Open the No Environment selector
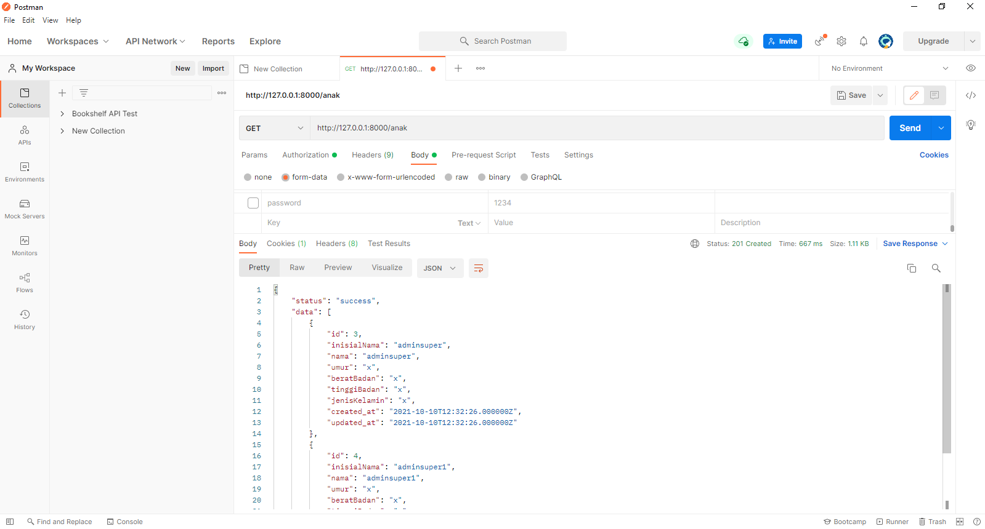This screenshot has width=985, height=529. (x=890, y=68)
